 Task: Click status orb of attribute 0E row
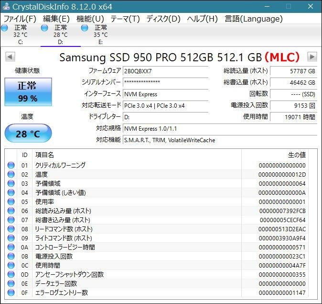point(11,283)
